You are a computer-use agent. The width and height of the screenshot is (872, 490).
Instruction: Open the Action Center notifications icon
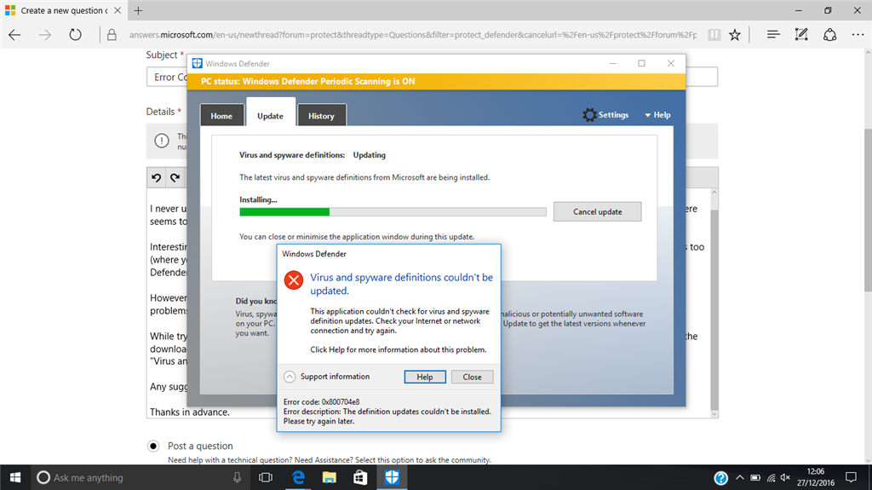pyautogui.click(x=851, y=478)
